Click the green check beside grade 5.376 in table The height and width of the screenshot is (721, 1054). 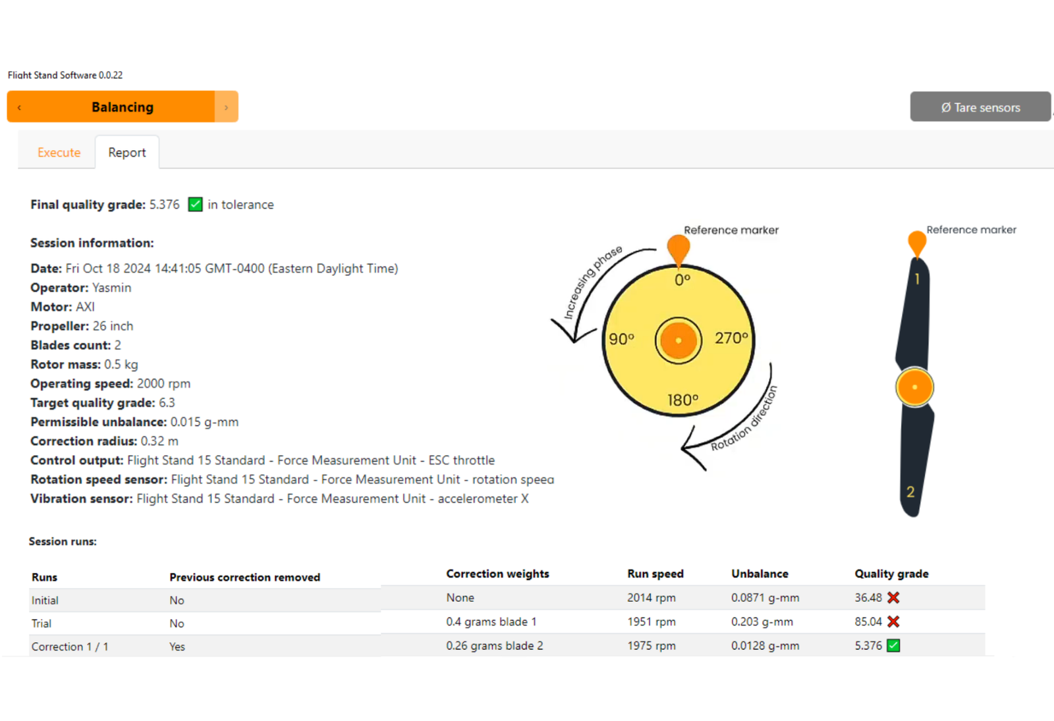(893, 646)
